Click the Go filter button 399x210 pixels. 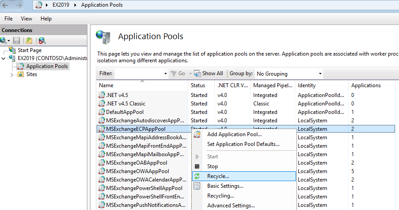pyautogui.click(x=178, y=74)
